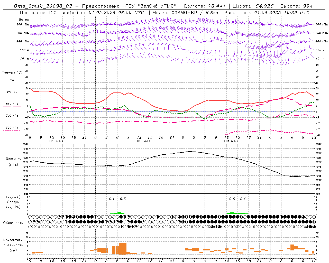The height and width of the screenshot is (263, 329).
Task: Click the (мм/3ч.) precipitation unit label
Action: click(x=13, y=197)
